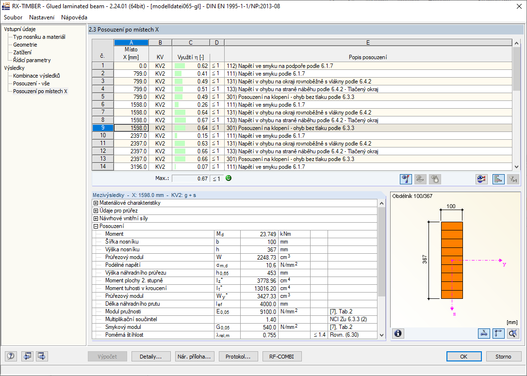Open help via the question mark button
The image size is (527, 376).
click(11, 356)
